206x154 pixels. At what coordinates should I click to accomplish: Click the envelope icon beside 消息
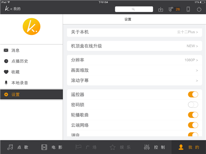coord(6,51)
